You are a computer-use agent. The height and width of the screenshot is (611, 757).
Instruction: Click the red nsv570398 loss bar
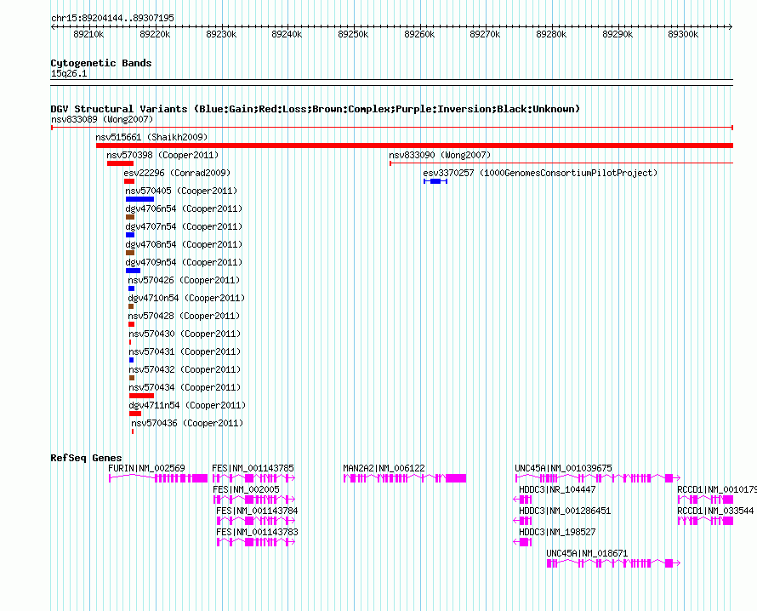(120, 163)
